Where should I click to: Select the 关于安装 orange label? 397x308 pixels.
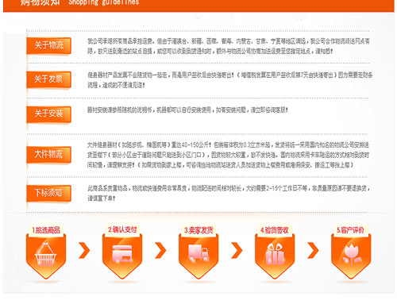pos(48,114)
